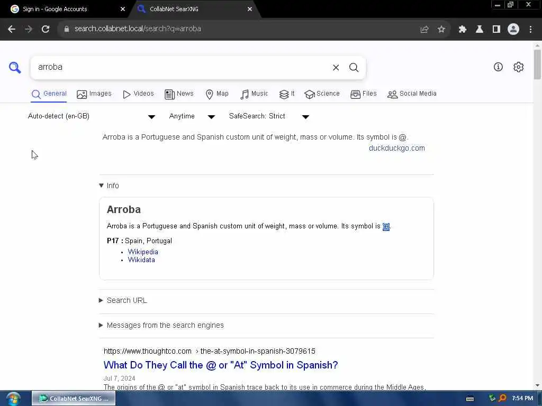This screenshot has height=406, width=542.
Task: Open the SafeSearch: Strict dropdown
Action: coord(269,116)
